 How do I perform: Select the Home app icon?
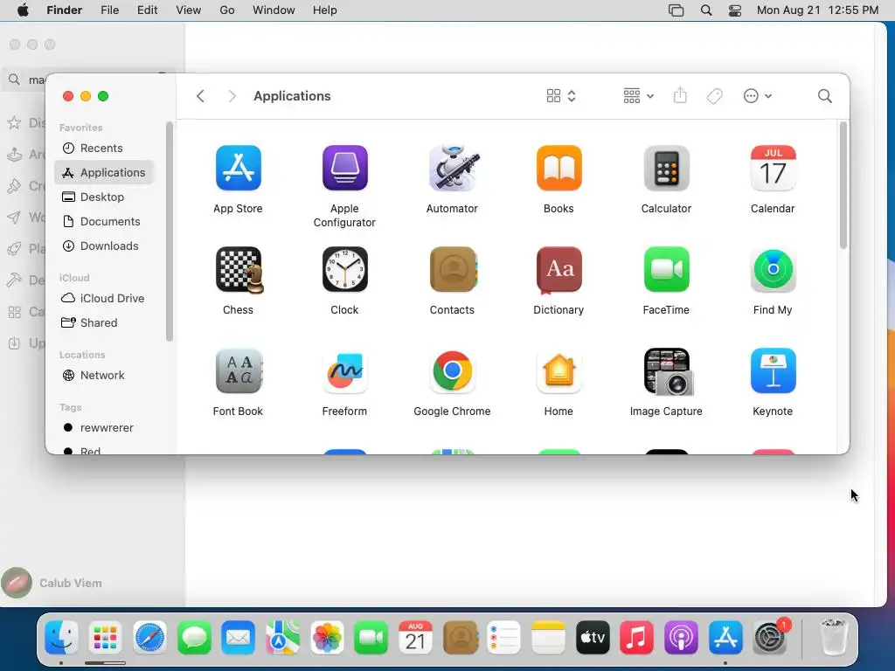559,370
